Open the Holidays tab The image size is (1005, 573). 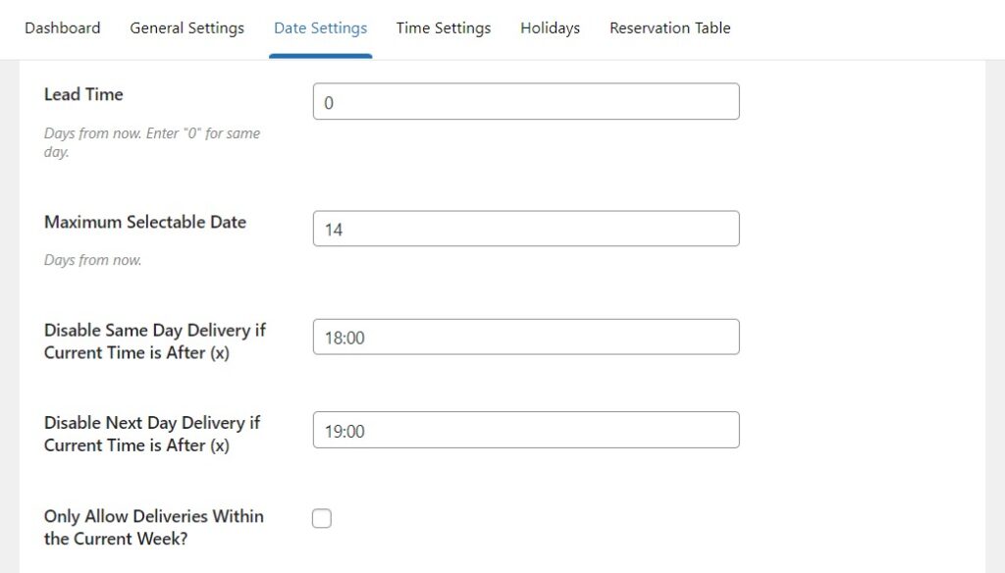pyautogui.click(x=550, y=28)
